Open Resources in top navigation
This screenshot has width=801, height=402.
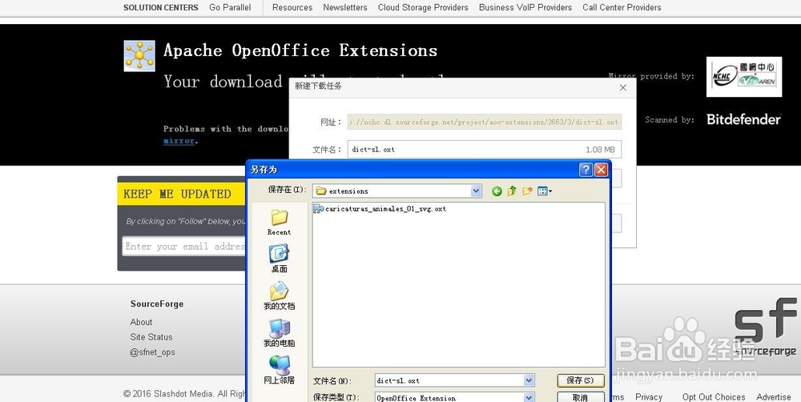click(x=292, y=8)
